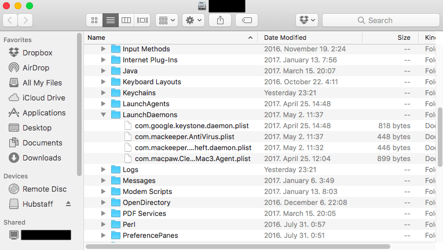Switch to icon view
The image size is (443, 250).
(x=94, y=20)
